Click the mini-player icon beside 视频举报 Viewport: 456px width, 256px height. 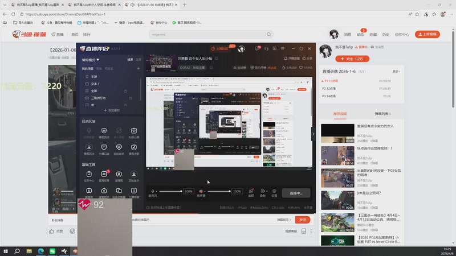304,232
